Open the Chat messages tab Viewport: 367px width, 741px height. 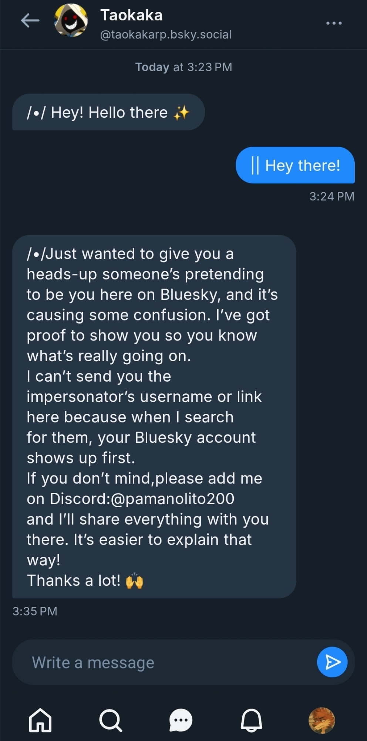181,721
